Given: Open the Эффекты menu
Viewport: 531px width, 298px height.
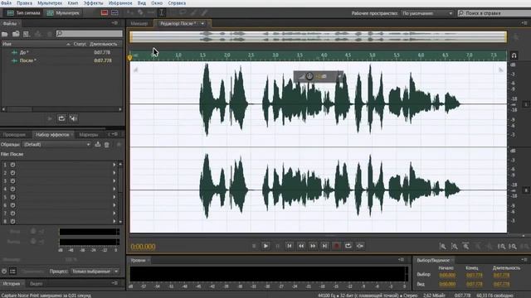Looking at the screenshot, I should (x=93, y=3).
